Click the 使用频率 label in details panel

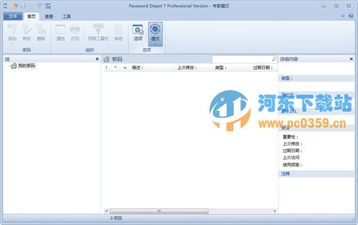[x=292, y=165]
